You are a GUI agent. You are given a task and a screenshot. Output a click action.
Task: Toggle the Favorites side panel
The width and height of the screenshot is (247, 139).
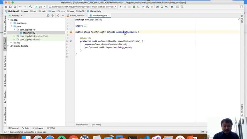pos(5,80)
